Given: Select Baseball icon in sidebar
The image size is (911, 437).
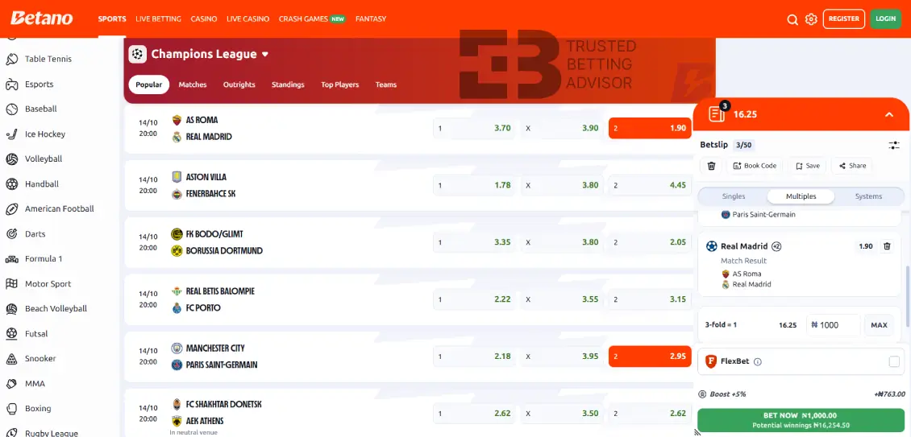Looking at the screenshot, I should (x=11, y=109).
